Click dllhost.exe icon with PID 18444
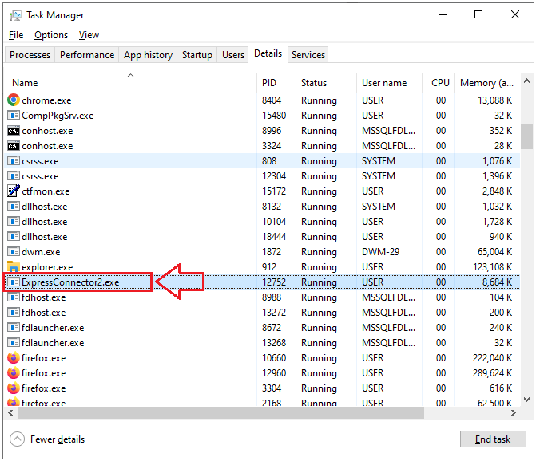This screenshot has width=536, height=461. point(14,236)
